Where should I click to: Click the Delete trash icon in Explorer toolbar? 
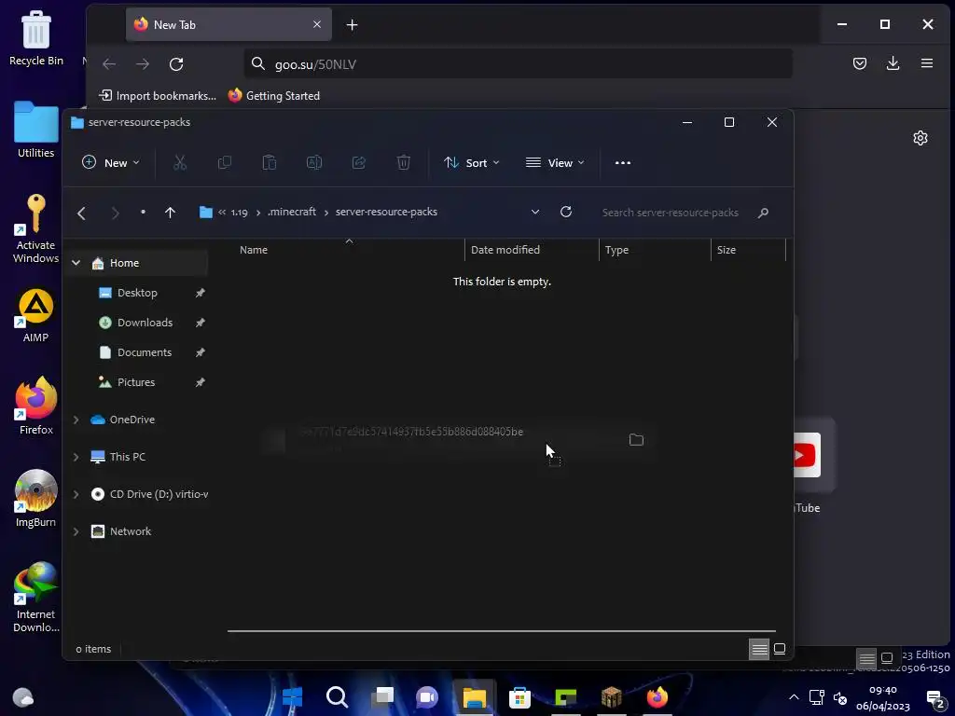(x=403, y=162)
